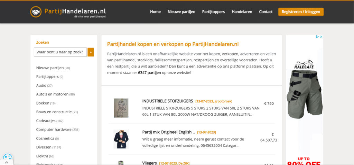The image size is (354, 165).
Task: Open the Cadeautjes (182) category
Action: point(50,121)
